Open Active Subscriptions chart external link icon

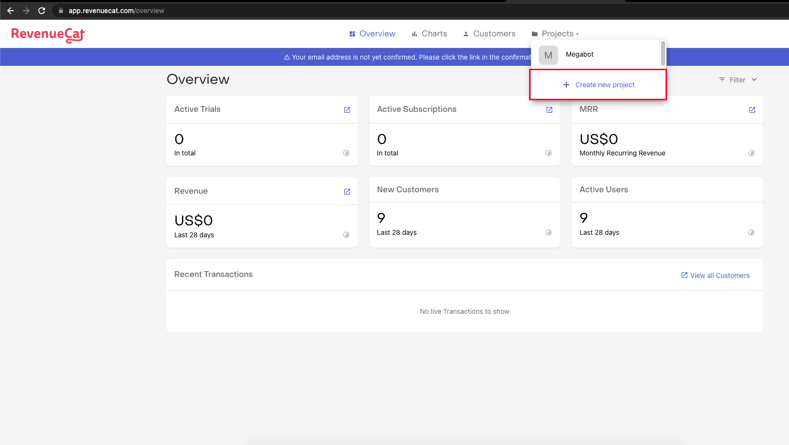click(549, 110)
